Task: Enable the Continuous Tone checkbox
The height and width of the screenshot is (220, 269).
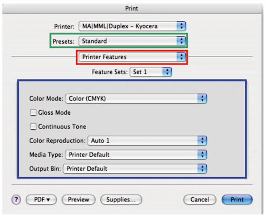Action: (x=33, y=126)
